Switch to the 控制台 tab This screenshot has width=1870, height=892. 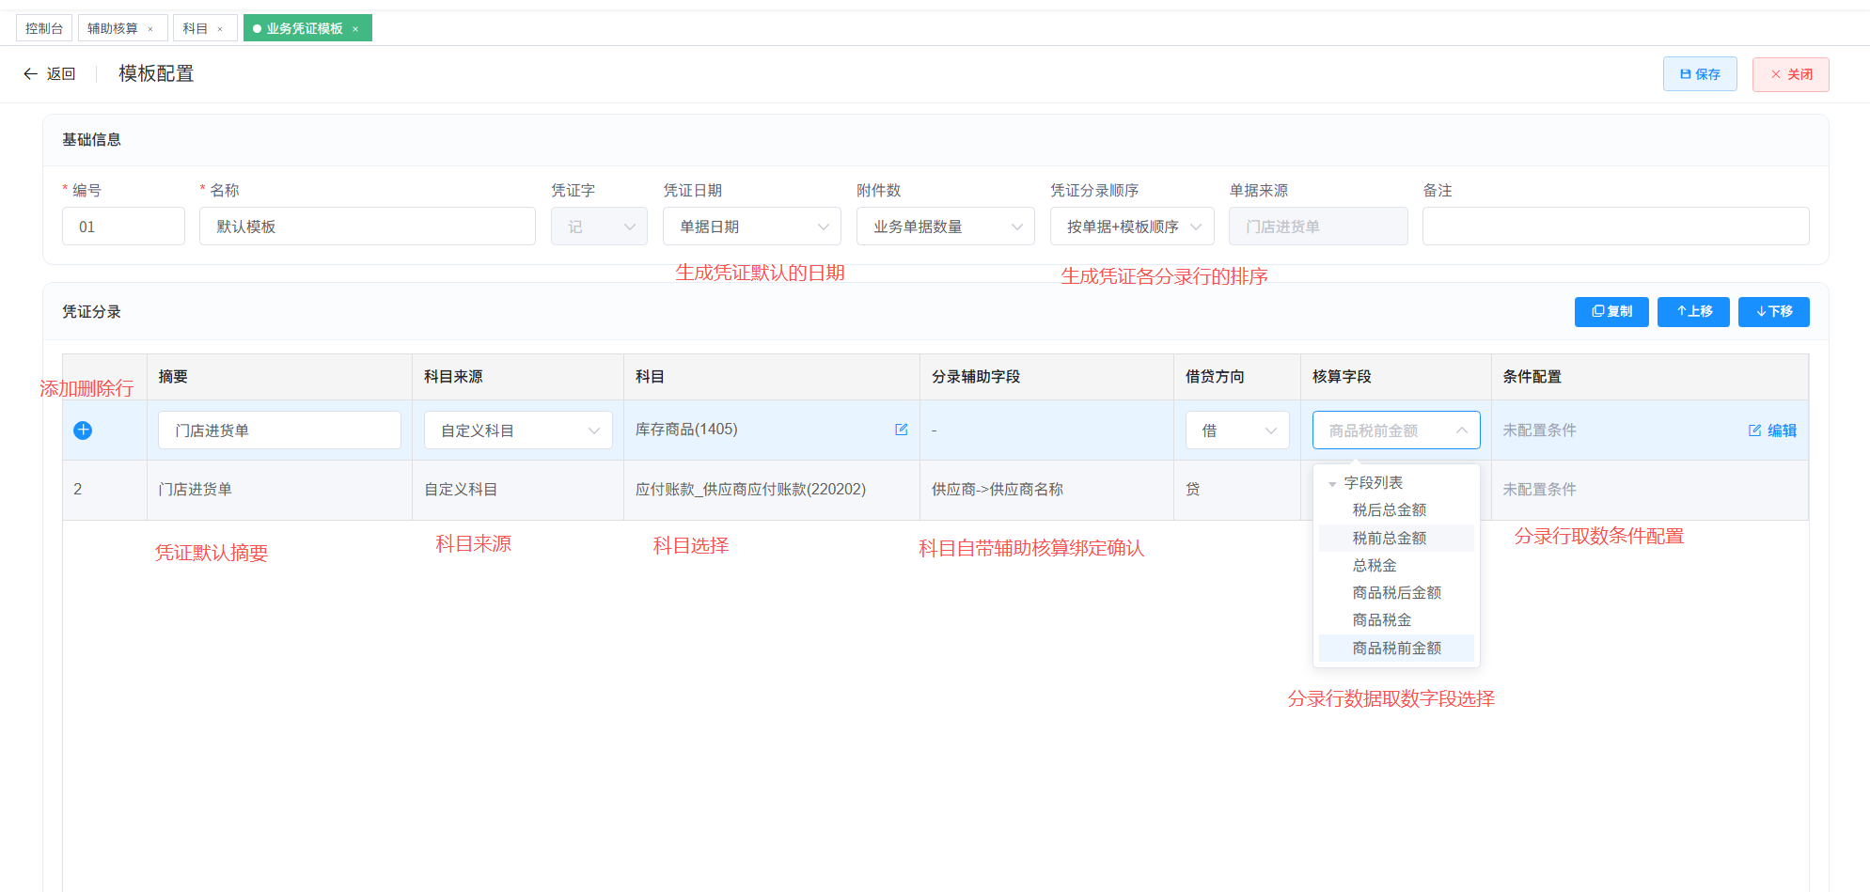point(44,28)
